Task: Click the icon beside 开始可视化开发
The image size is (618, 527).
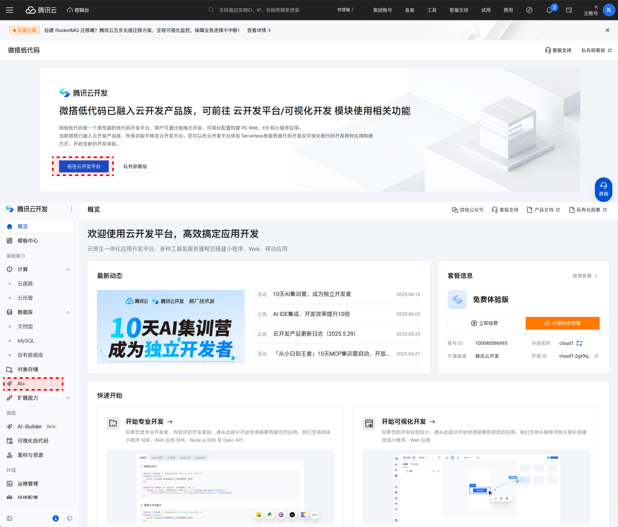Action: click(369, 424)
